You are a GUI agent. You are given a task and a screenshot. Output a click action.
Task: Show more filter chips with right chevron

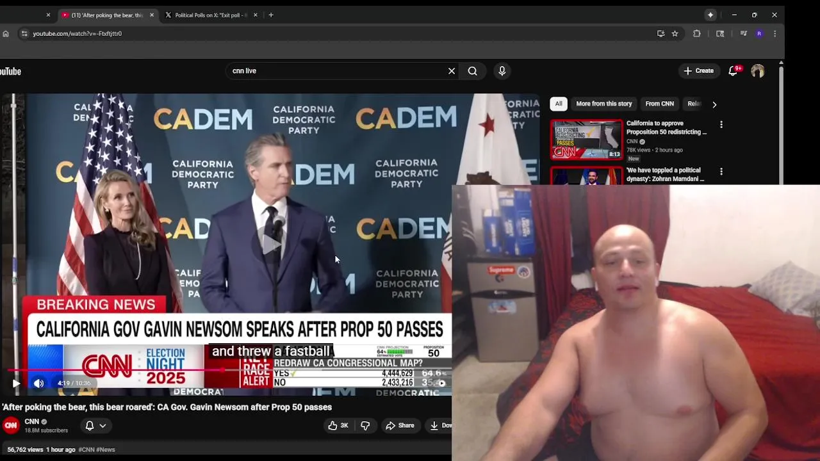pos(714,104)
